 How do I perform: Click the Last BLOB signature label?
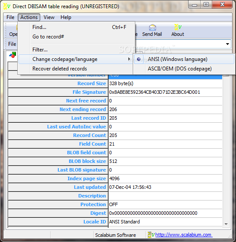point(82,170)
